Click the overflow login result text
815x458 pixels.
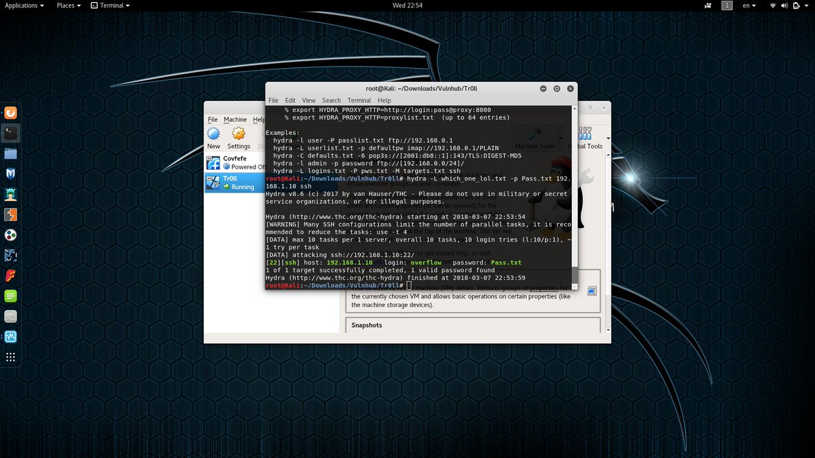point(427,263)
